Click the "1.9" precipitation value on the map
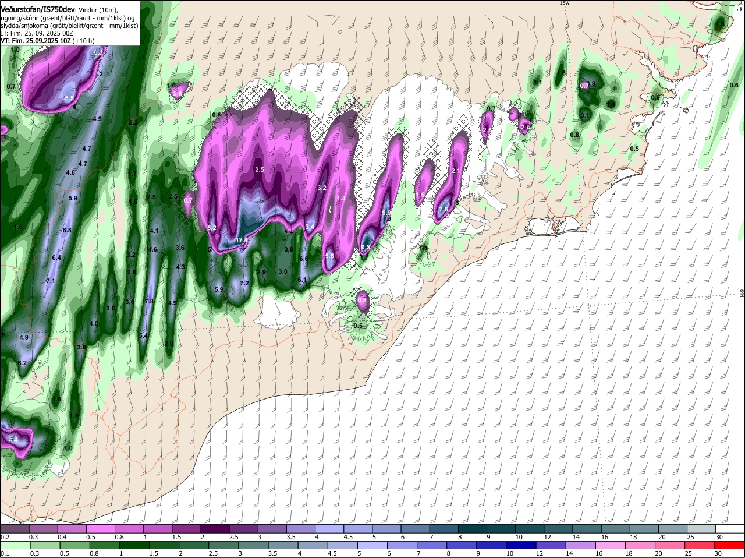 (x=74, y=415)
